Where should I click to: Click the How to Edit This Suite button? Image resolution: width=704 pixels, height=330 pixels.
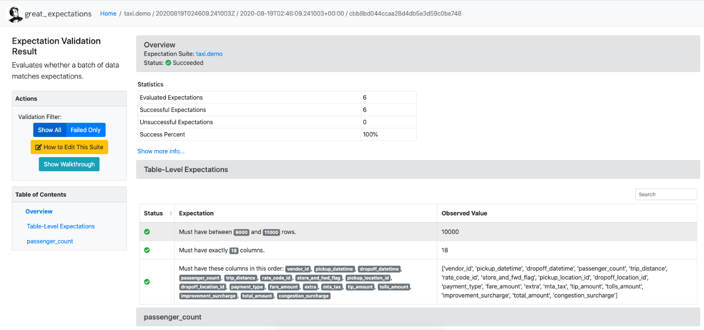(69, 147)
